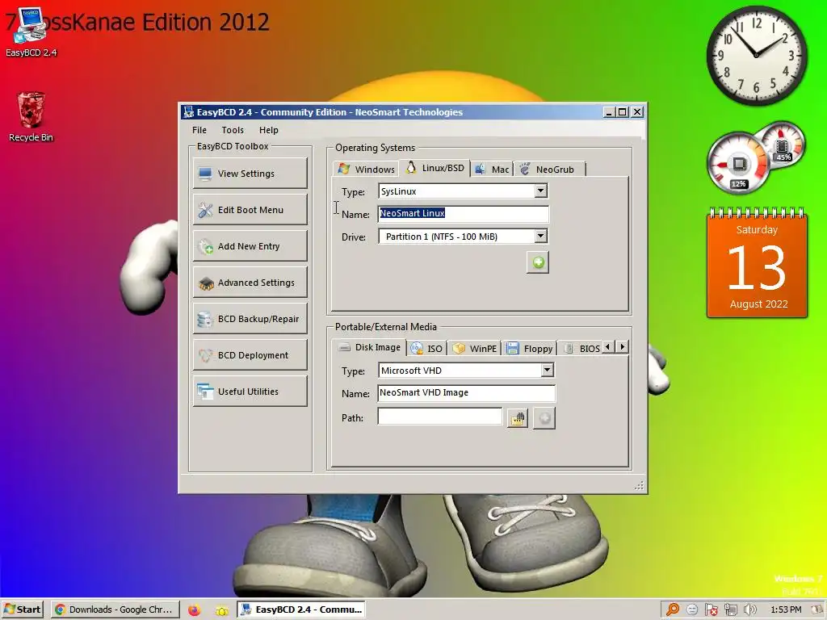The image size is (827, 620).
Task: Click the greyed add button beside Path
Action: tap(544, 419)
